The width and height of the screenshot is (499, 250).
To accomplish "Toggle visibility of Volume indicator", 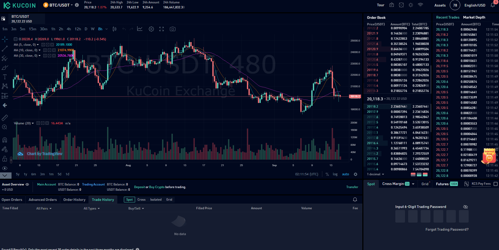I will (38, 123).
